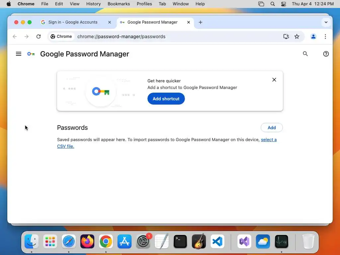Open GarageBand from the Dock
This screenshot has height=255, width=340.
[x=199, y=241]
